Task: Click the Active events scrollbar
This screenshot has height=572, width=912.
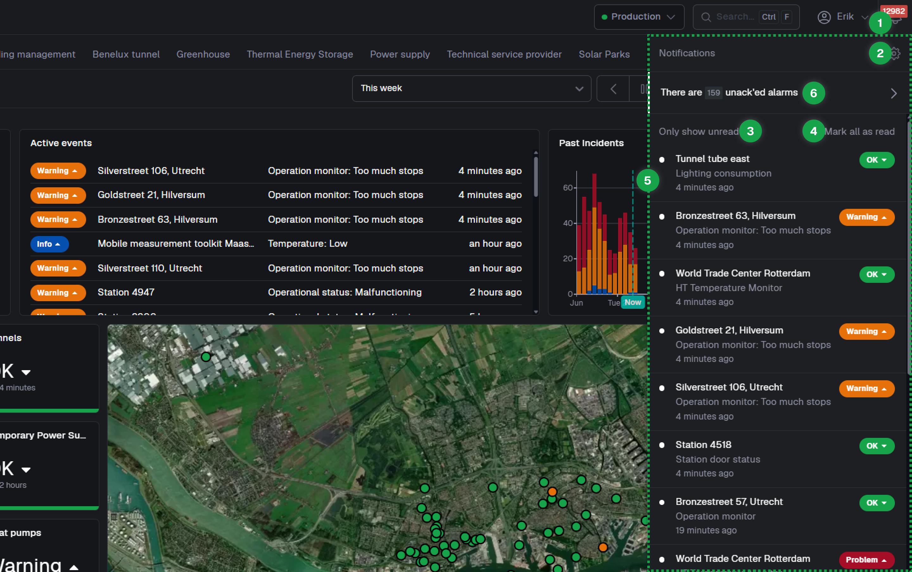Action: tap(535, 177)
